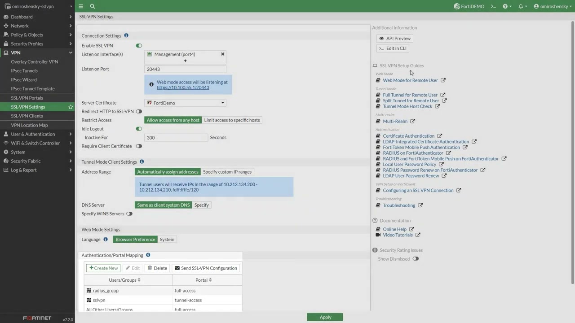This screenshot has width=575, height=323.
Task: Select Specify custom IP ranges option
Action: pos(227,172)
